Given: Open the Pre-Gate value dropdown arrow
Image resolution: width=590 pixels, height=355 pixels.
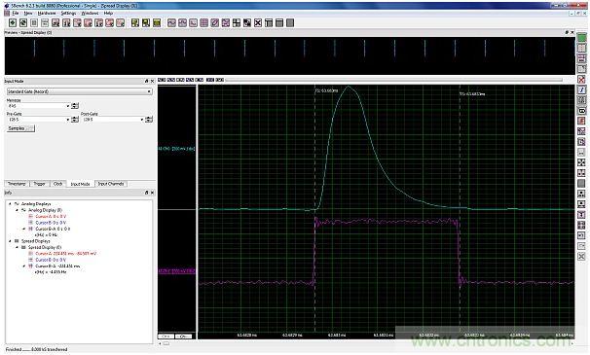Looking at the screenshot, I should click(68, 120).
